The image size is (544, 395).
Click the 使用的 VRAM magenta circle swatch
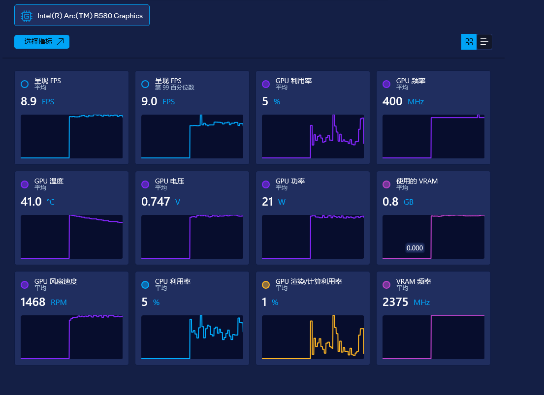click(x=386, y=184)
